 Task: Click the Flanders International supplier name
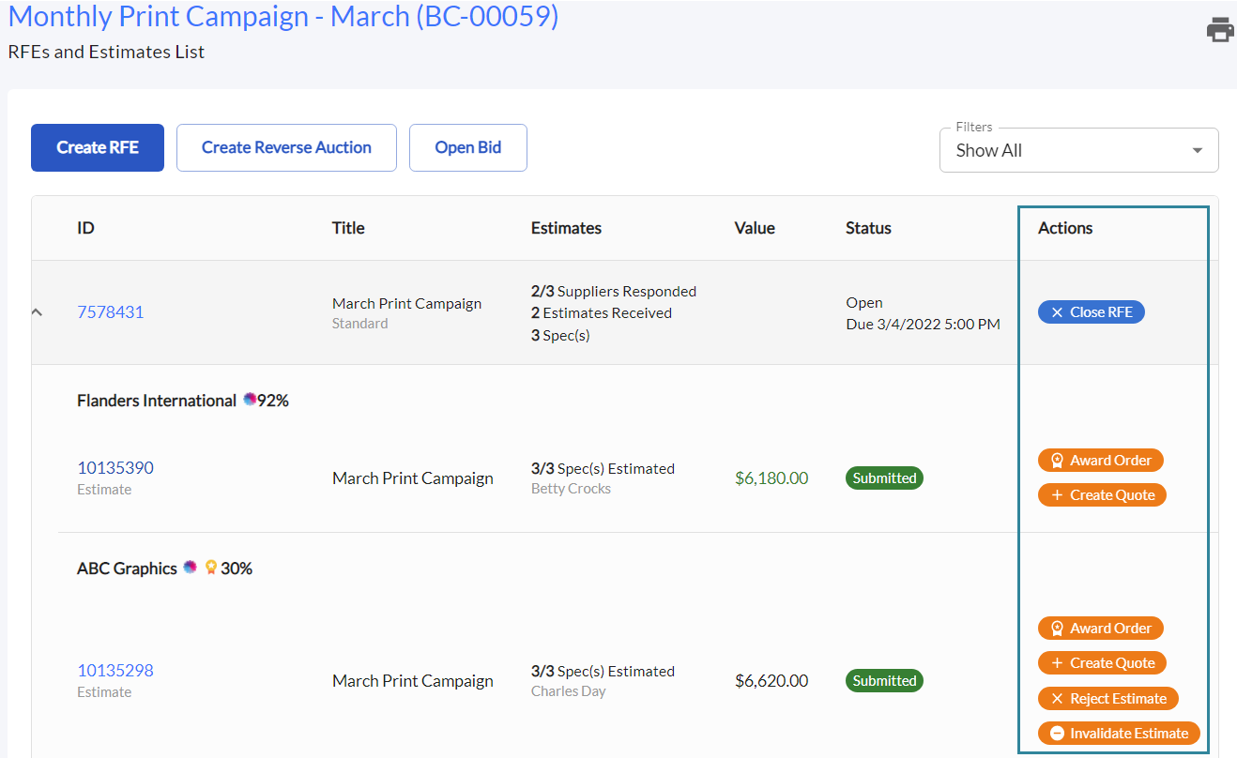pyautogui.click(x=157, y=401)
